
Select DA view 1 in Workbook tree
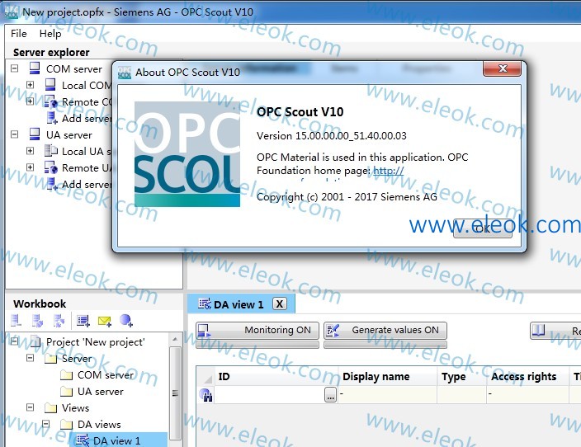click(x=117, y=440)
